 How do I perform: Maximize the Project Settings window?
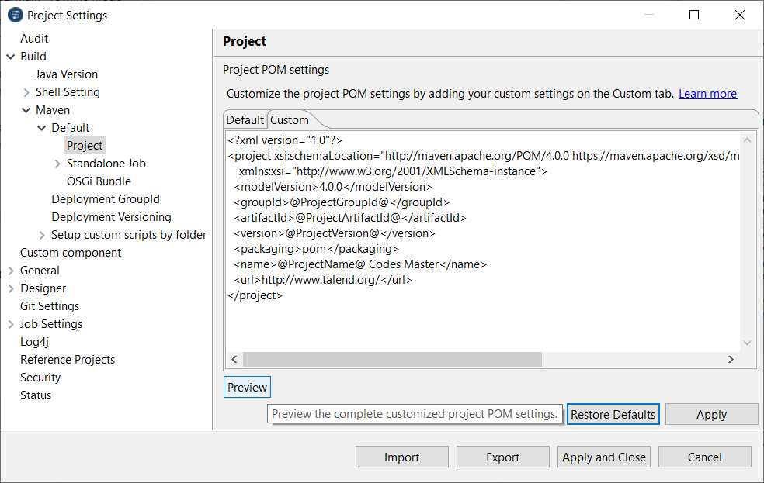click(694, 15)
